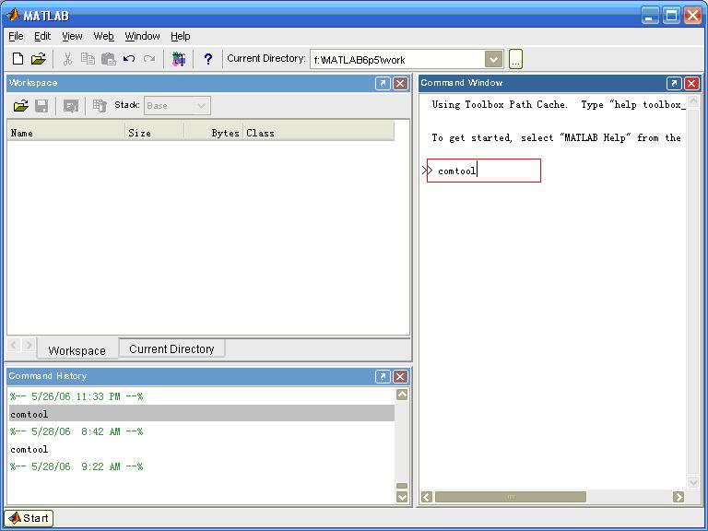This screenshot has height=531, width=708.
Task: Click the Workspace Save floppy disk icon
Action: pyautogui.click(x=41, y=106)
